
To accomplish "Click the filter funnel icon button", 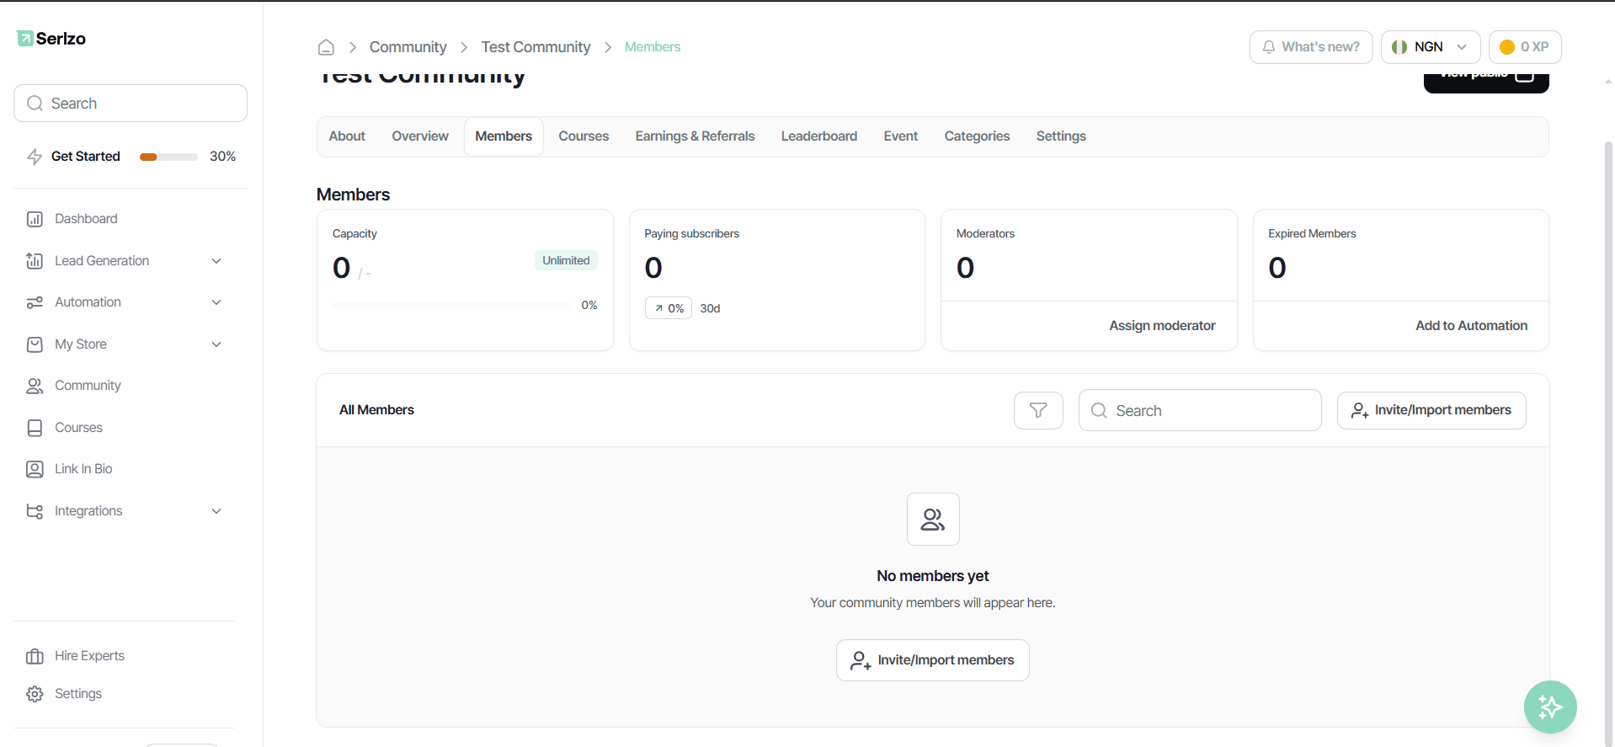I will 1038,410.
